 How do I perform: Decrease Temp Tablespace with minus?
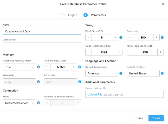pyautogui.click(x=130, y=52)
